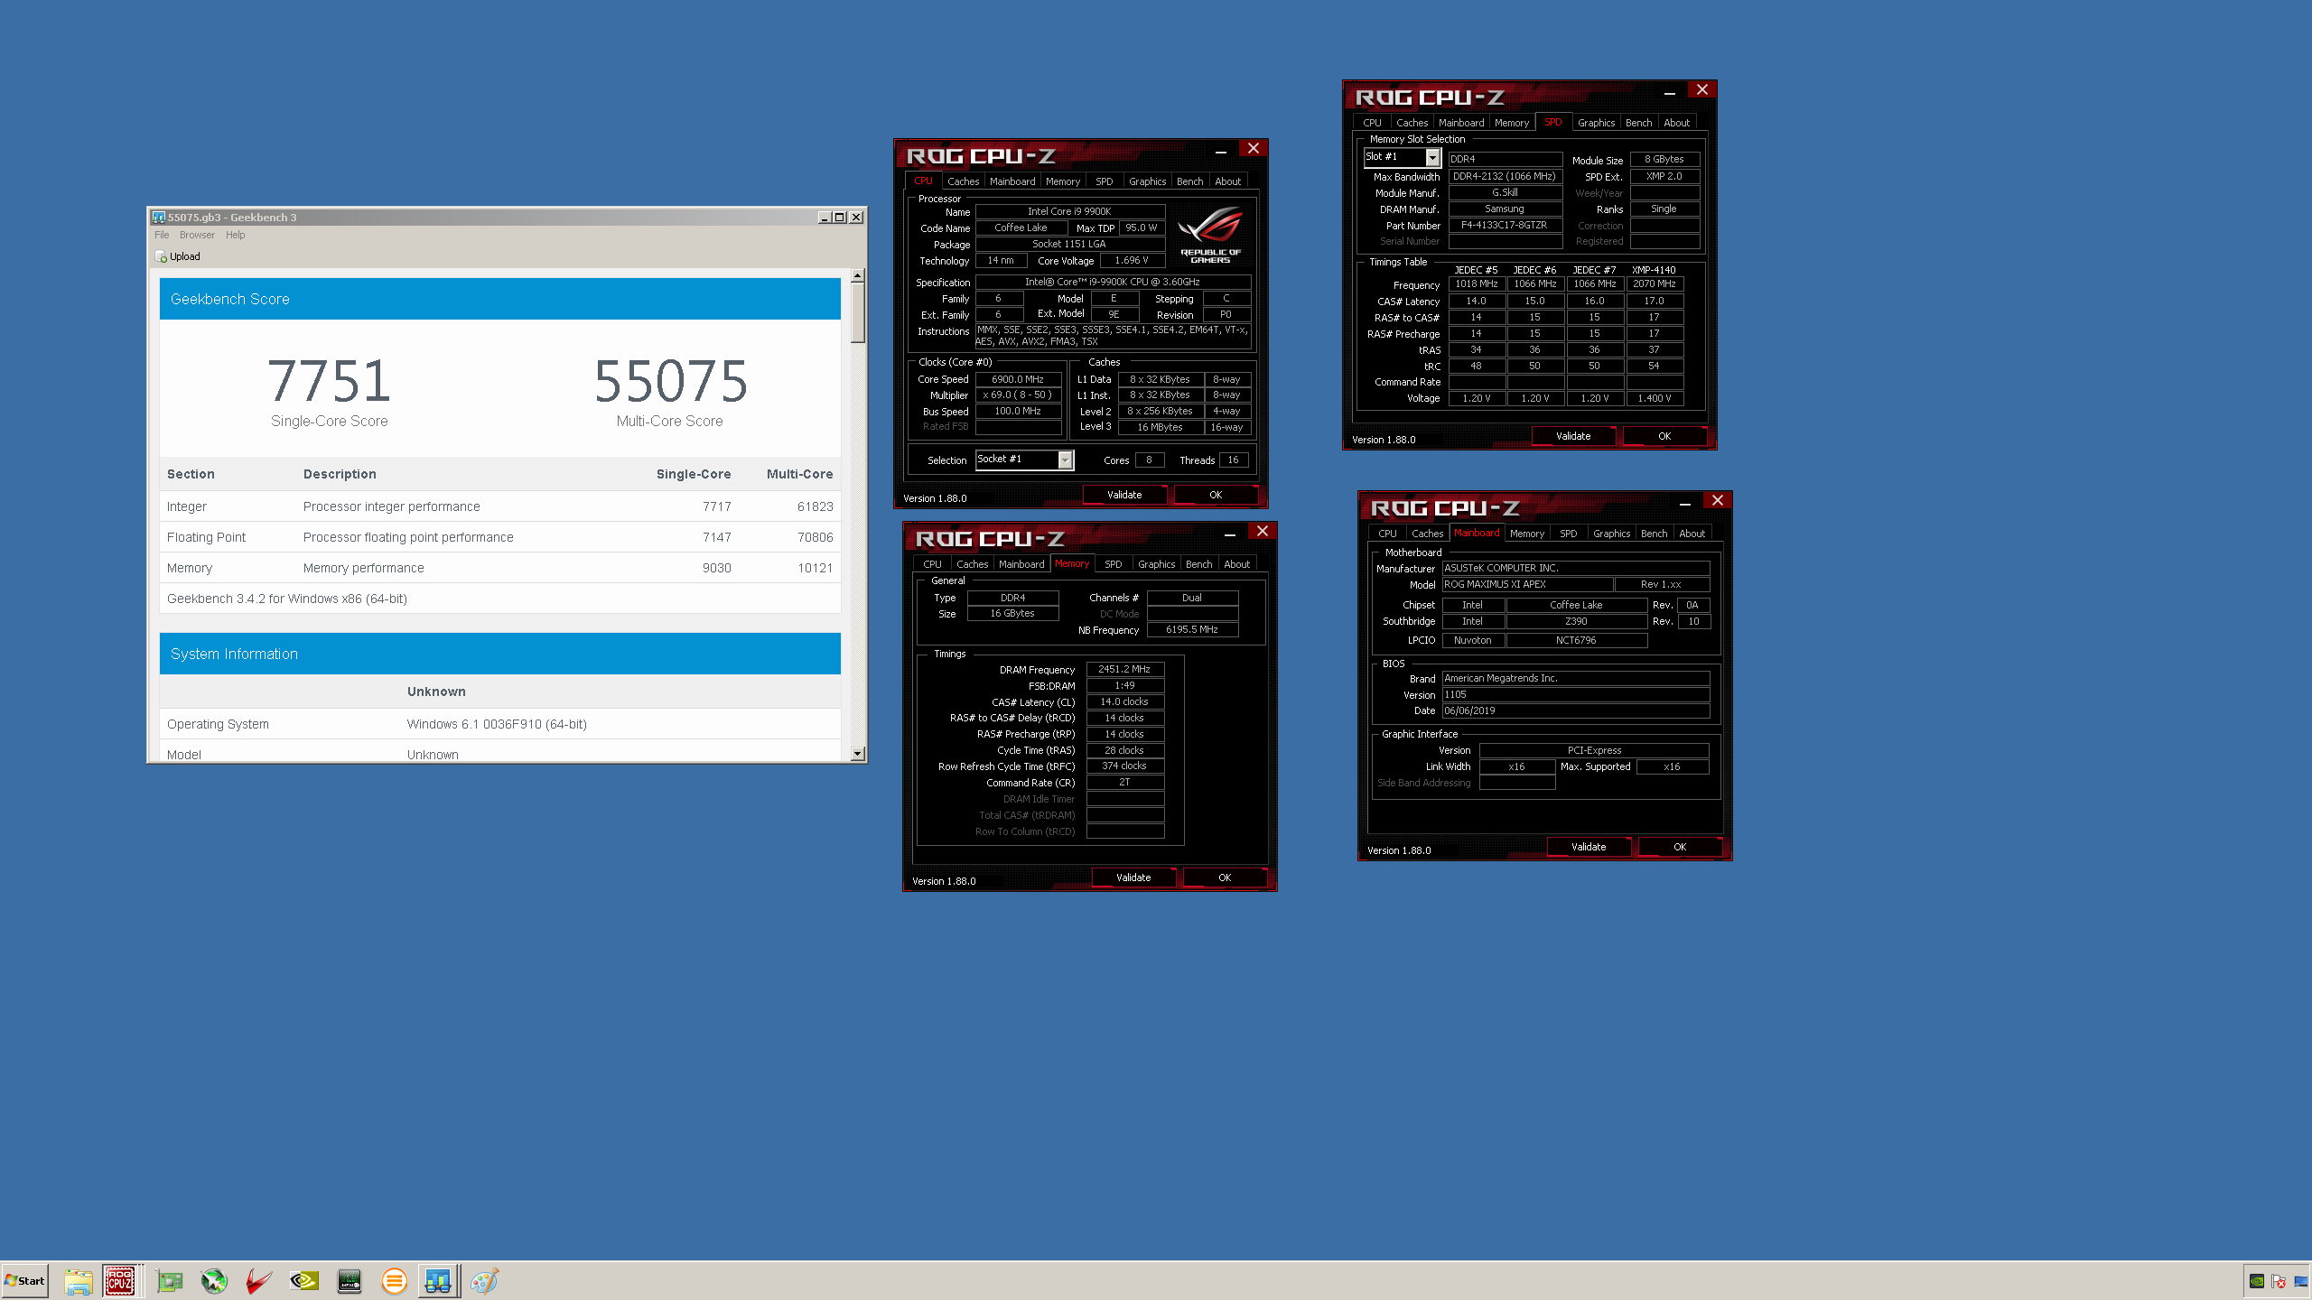Click the Start button
2312x1300 pixels.
24,1281
